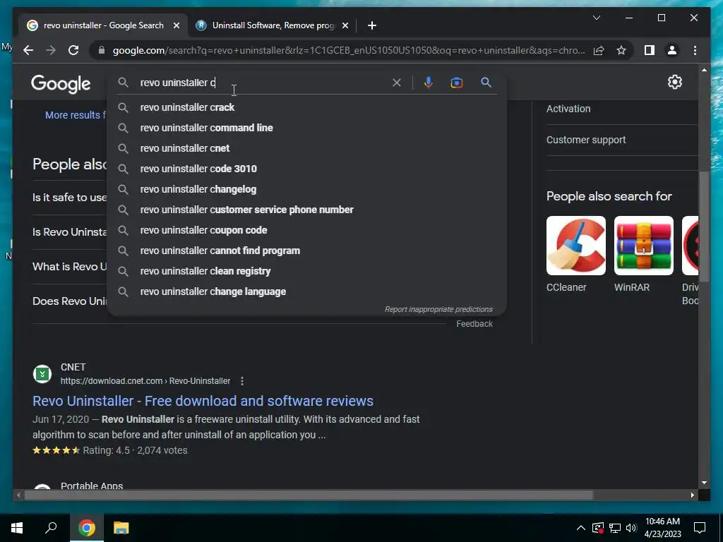Submit search with blue magnifier icon

click(x=486, y=83)
